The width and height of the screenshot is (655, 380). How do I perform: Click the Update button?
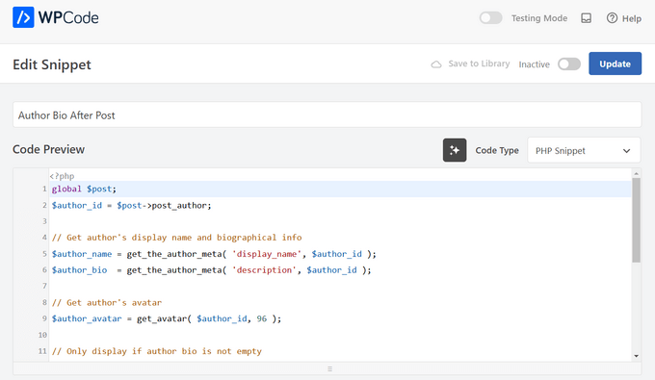(x=615, y=63)
